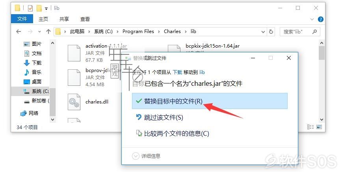Switch to details view layout icon

tap(310, 127)
